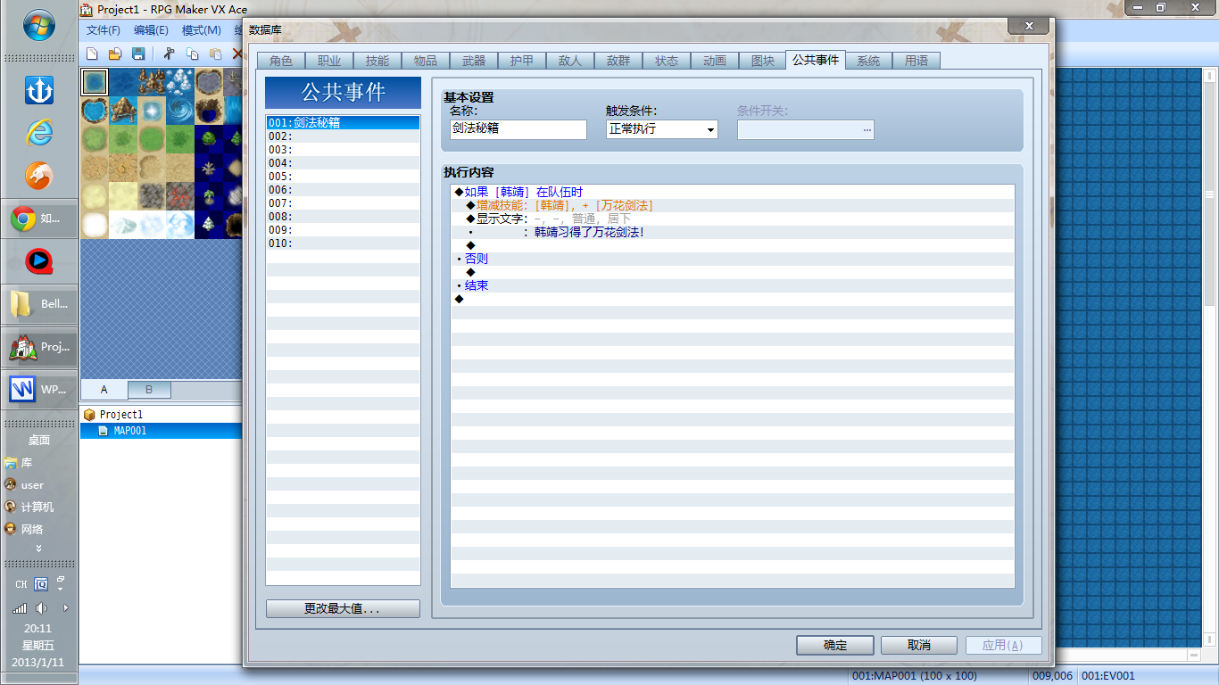
Task: Click the 名称 text field
Action: point(518,129)
